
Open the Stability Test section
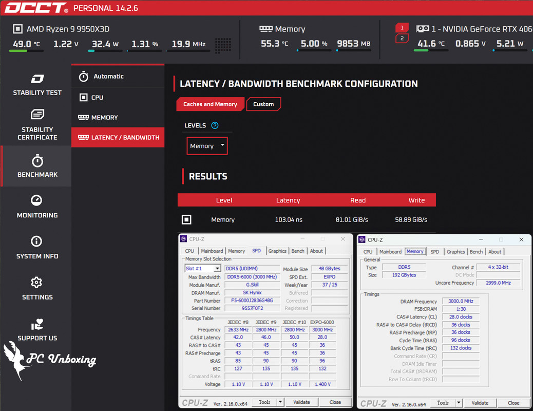[37, 85]
